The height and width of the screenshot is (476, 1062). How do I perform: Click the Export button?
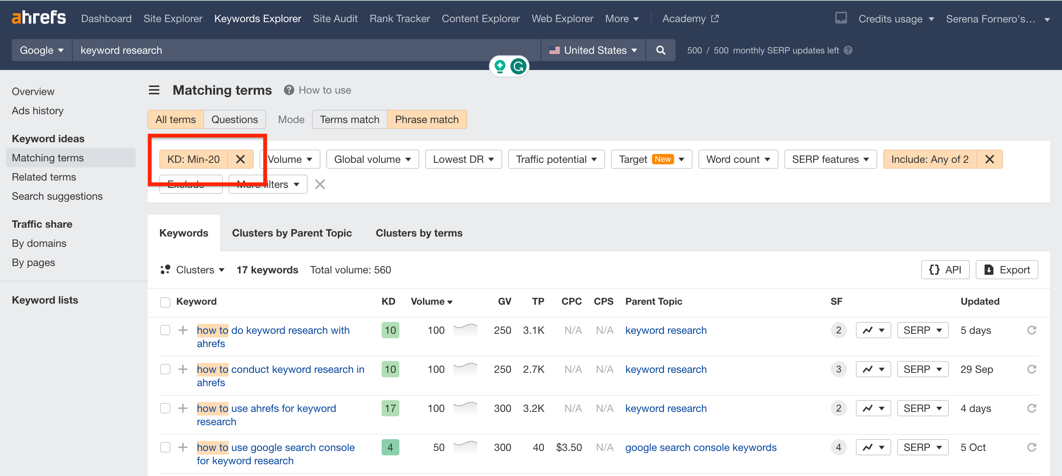(1006, 270)
